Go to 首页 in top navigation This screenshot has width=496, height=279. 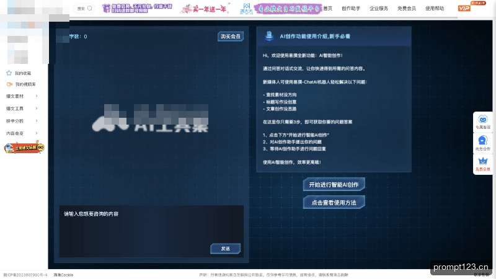(x=328, y=9)
